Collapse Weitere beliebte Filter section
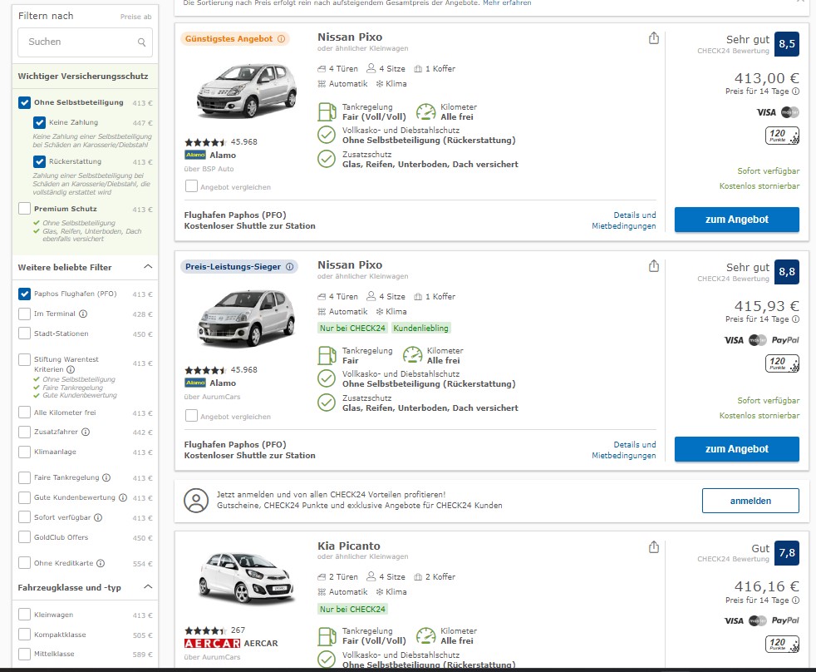This screenshot has height=672, width=816. (x=148, y=267)
